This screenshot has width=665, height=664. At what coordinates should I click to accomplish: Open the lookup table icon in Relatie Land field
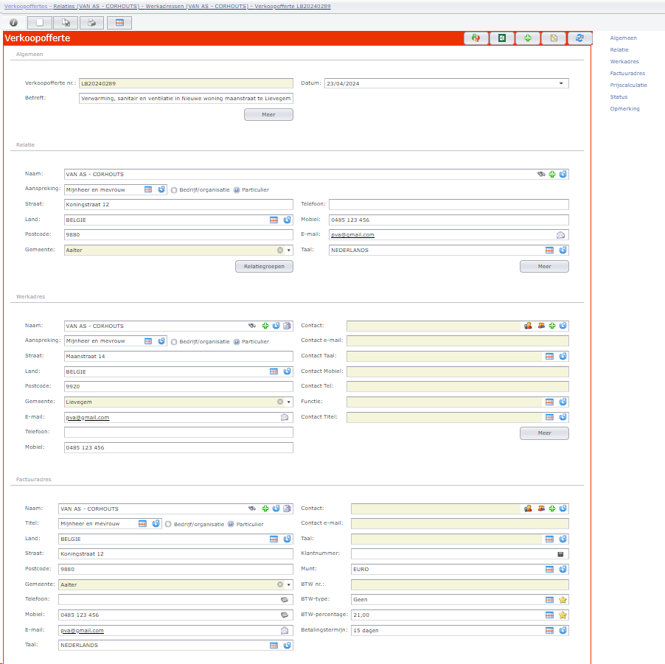[274, 220]
